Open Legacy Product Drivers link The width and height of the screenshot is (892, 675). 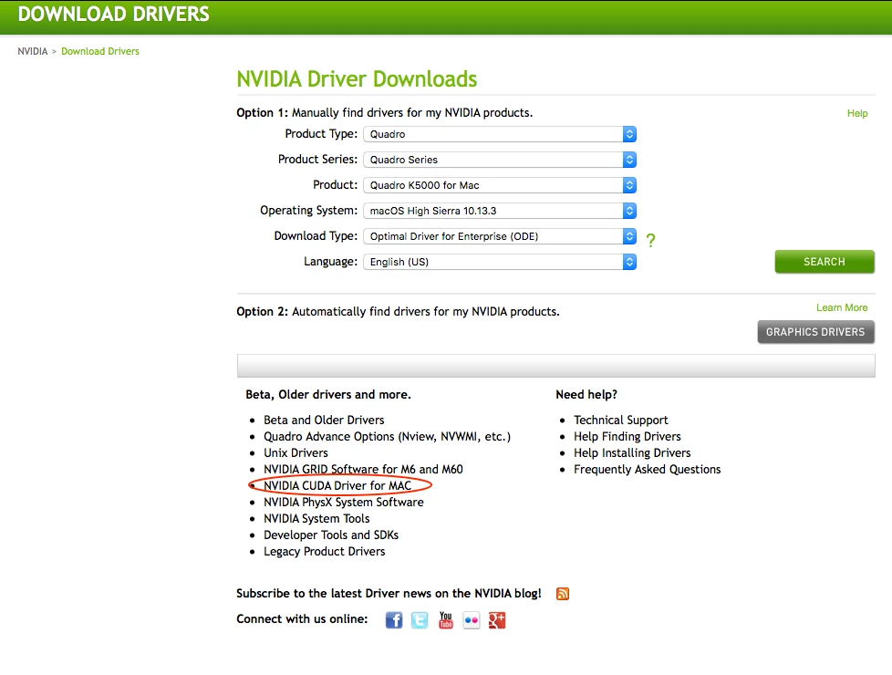click(x=325, y=552)
